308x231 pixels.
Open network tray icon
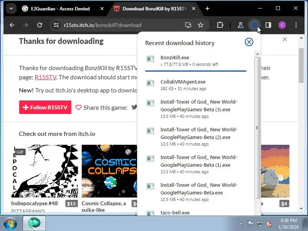coord(259,224)
